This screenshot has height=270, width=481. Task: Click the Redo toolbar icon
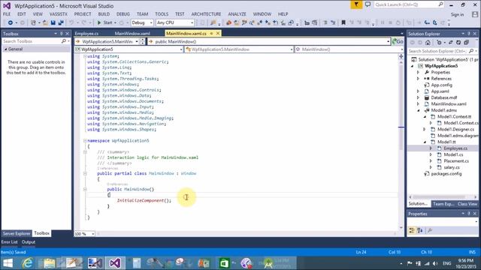click(83, 22)
